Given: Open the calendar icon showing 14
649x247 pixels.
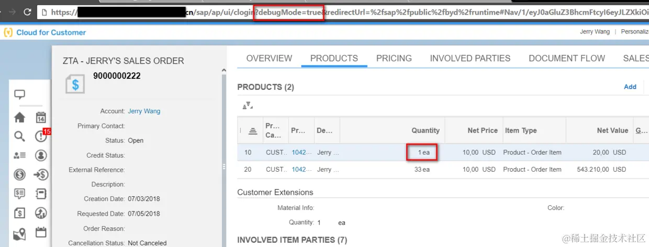Looking at the screenshot, I should (41, 117).
